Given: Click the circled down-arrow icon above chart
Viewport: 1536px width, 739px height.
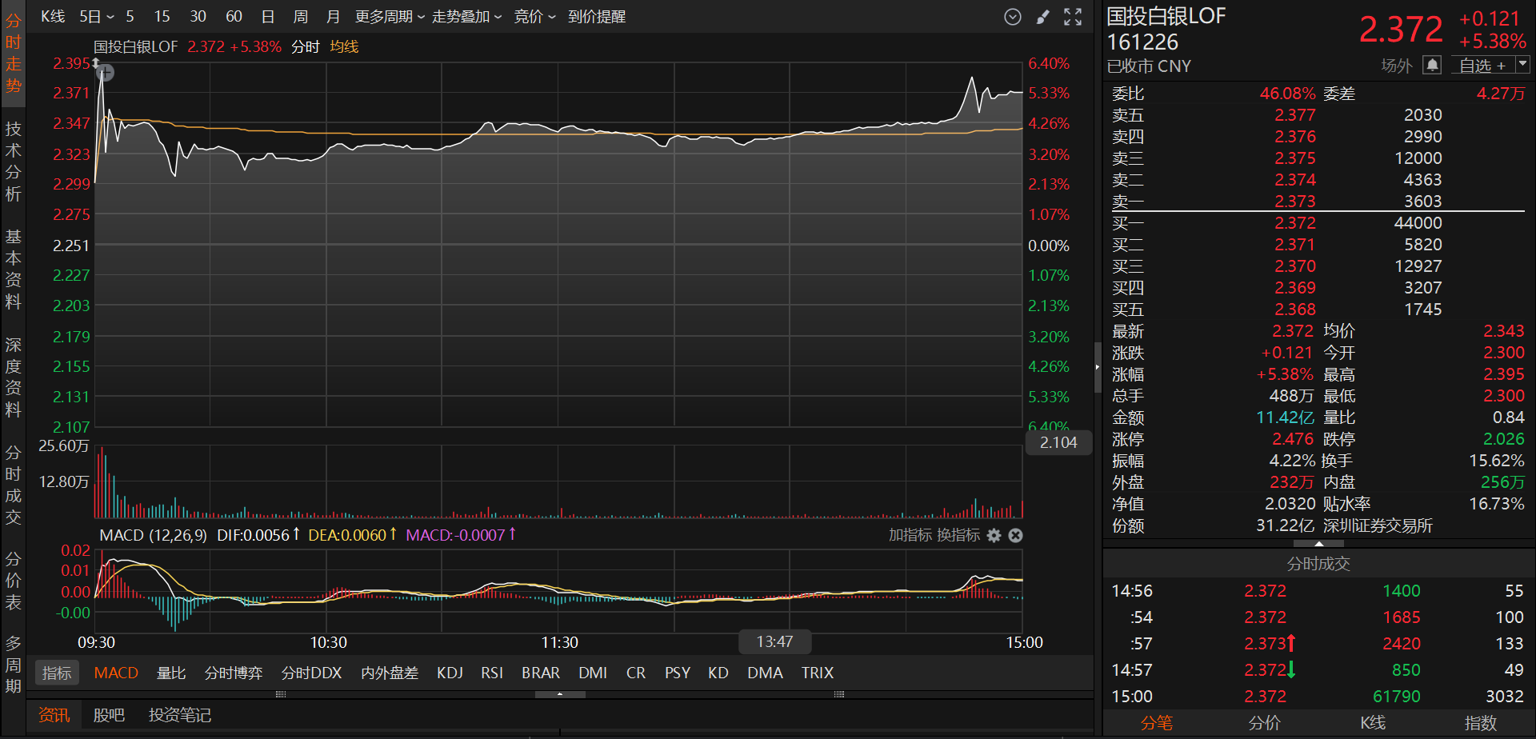Looking at the screenshot, I should (x=1012, y=17).
